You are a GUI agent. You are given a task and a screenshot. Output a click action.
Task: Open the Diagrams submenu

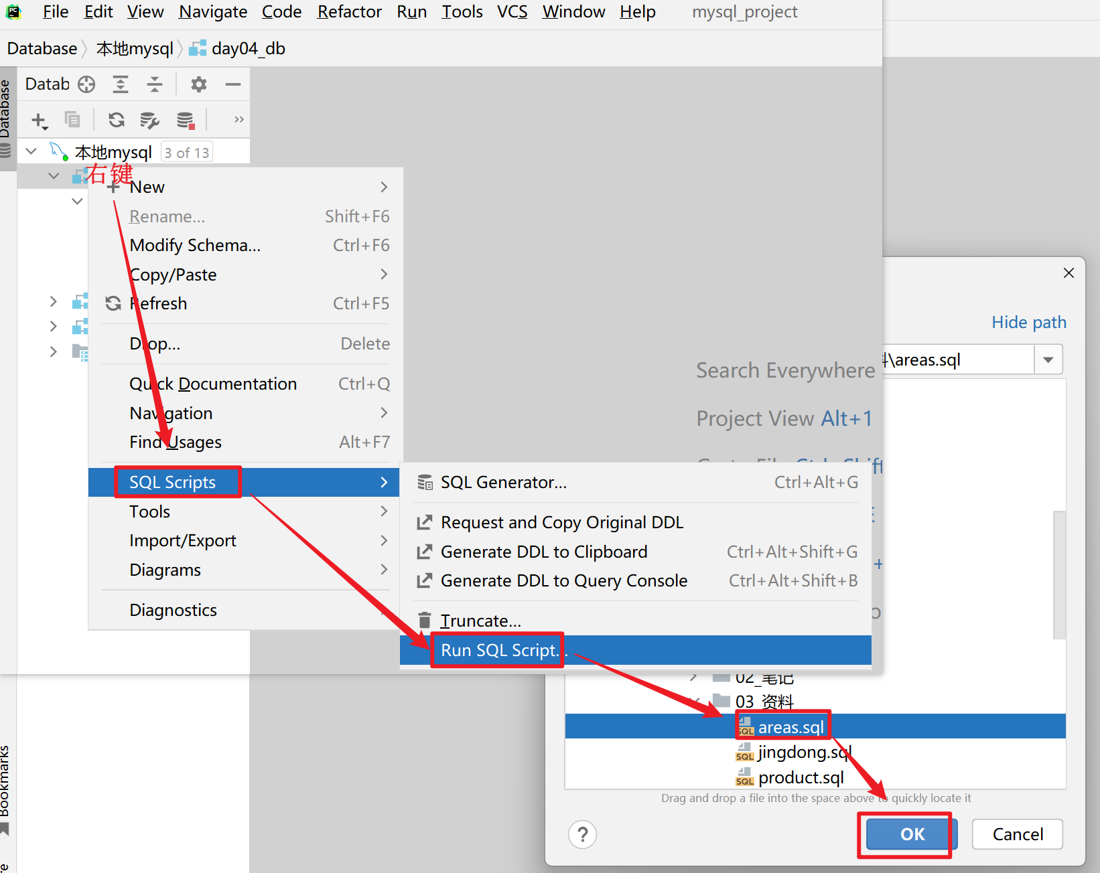pyautogui.click(x=245, y=570)
